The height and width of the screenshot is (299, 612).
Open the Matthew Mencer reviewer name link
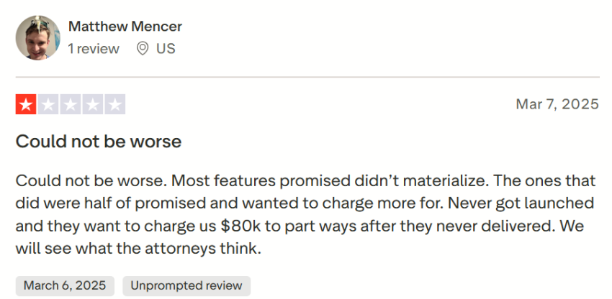click(125, 27)
